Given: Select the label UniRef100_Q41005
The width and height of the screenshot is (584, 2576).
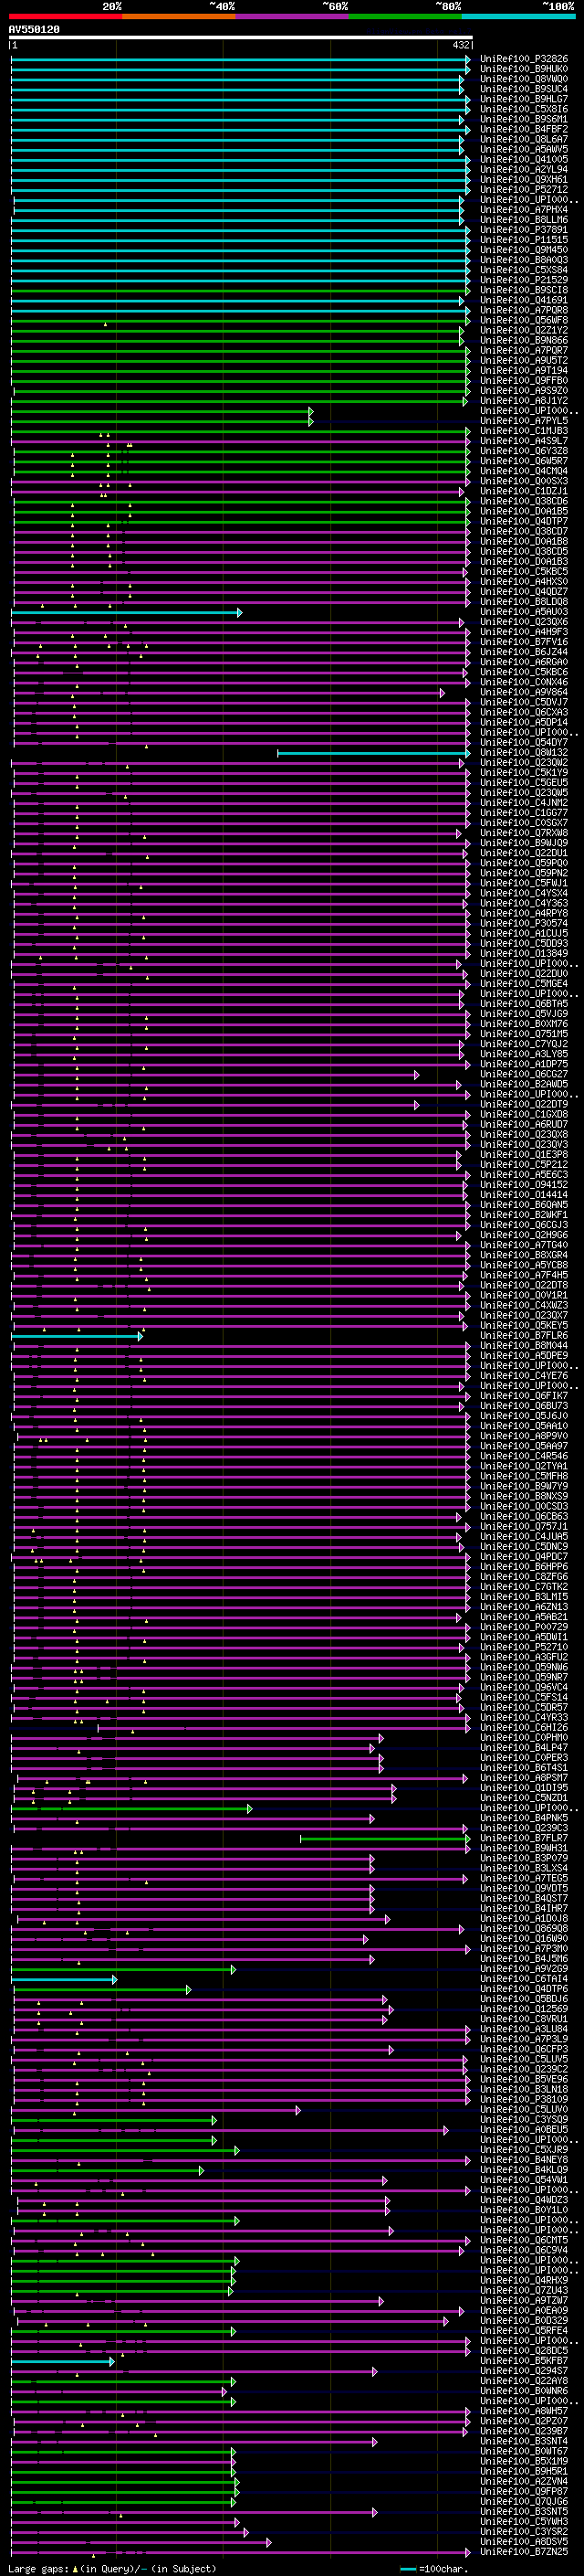Looking at the screenshot, I should [x=524, y=159].
